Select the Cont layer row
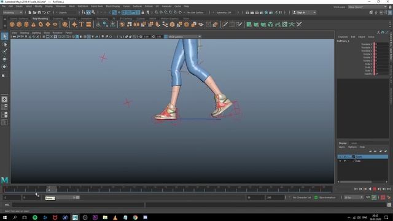Image resolution: width=393 pixels, height=221 pixels. tap(363, 157)
